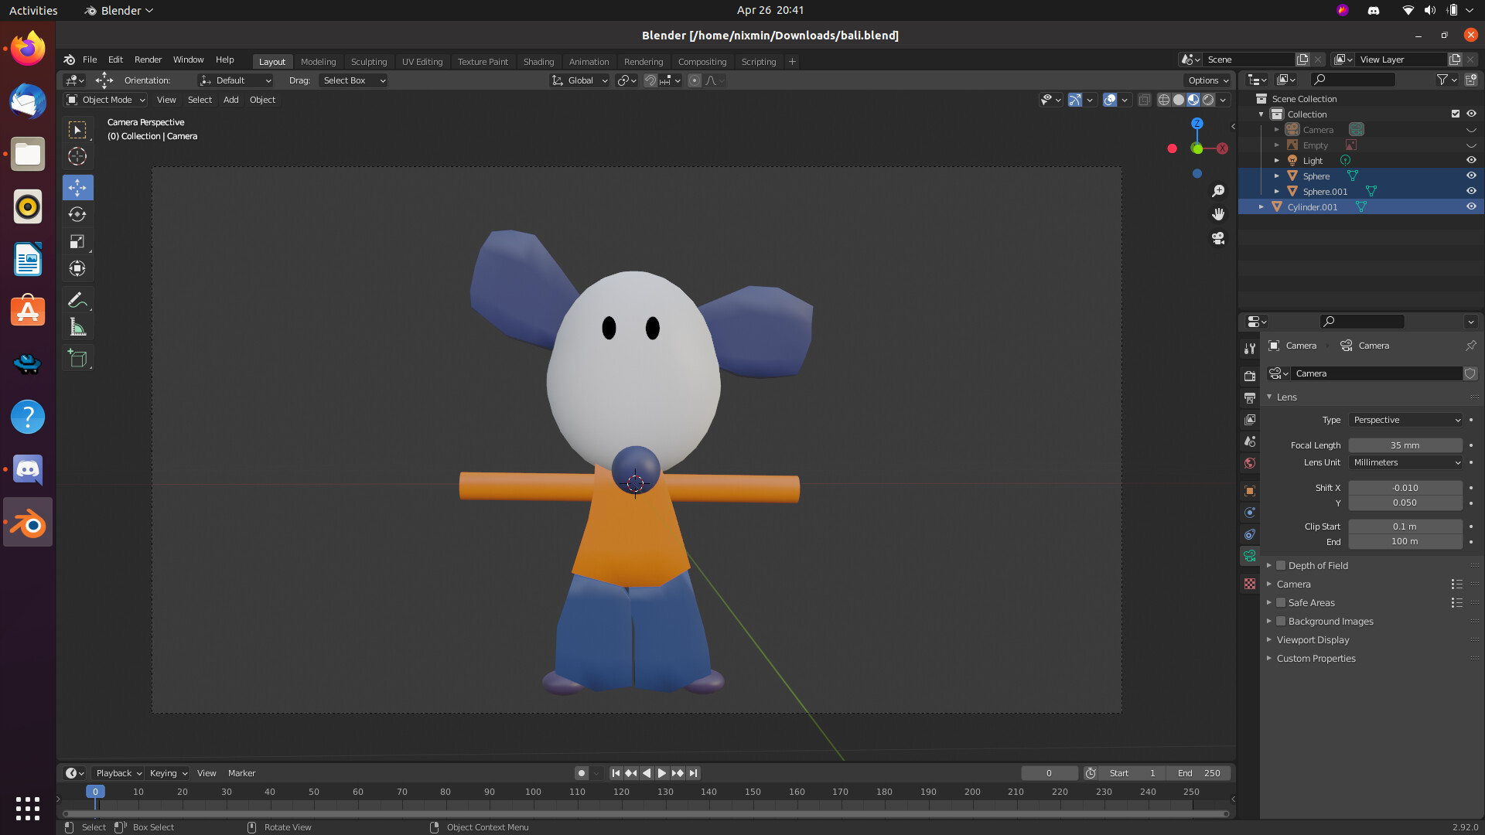Click the Options button in header
Viewport: 1485px width, 835px height.
click(x=1208, y=80)
